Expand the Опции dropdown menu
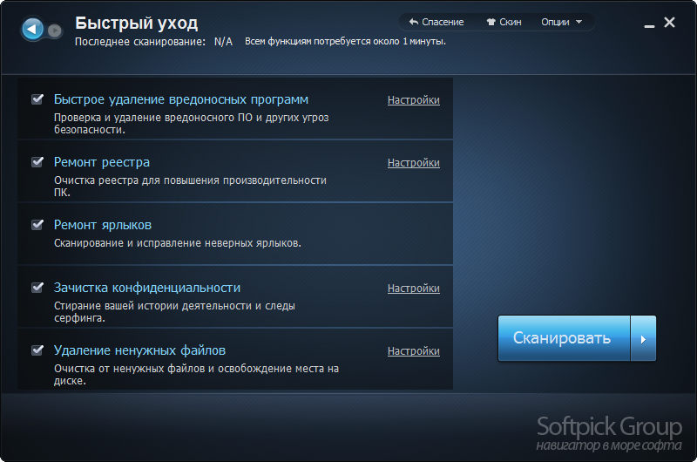This screenshot has width=697, height=462. point(561,22)
